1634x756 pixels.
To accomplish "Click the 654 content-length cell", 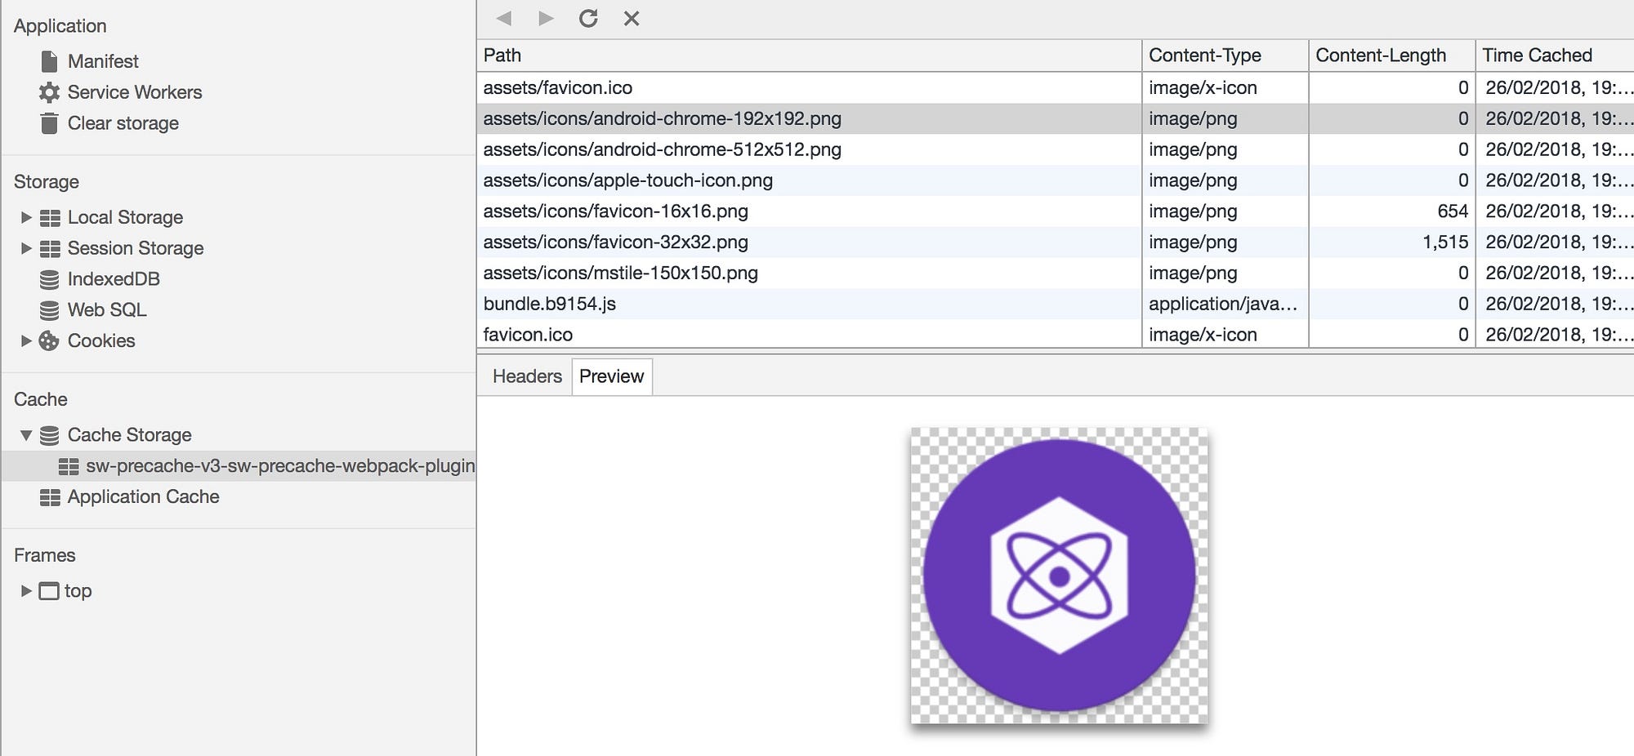I will pyautogui.click(x=1391, y=211).
